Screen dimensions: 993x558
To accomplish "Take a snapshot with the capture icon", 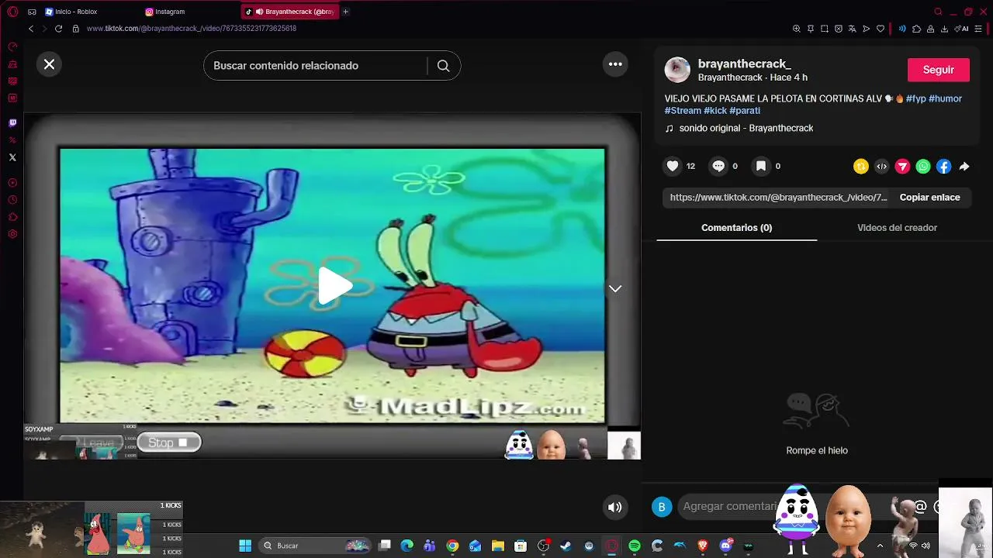I will click(x=825, y=29).
